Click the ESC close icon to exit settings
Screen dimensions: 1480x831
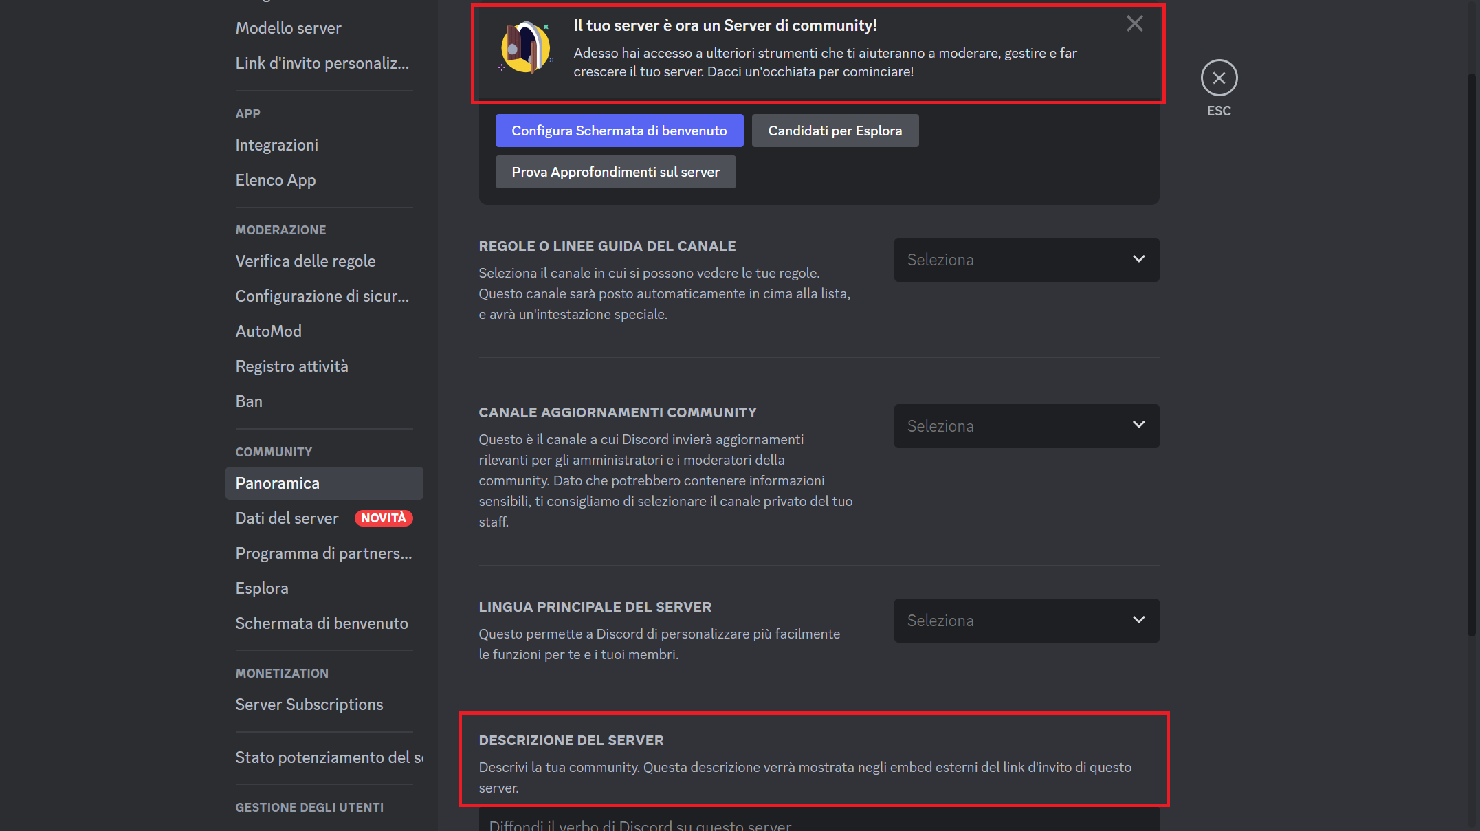pos(1218,77)
